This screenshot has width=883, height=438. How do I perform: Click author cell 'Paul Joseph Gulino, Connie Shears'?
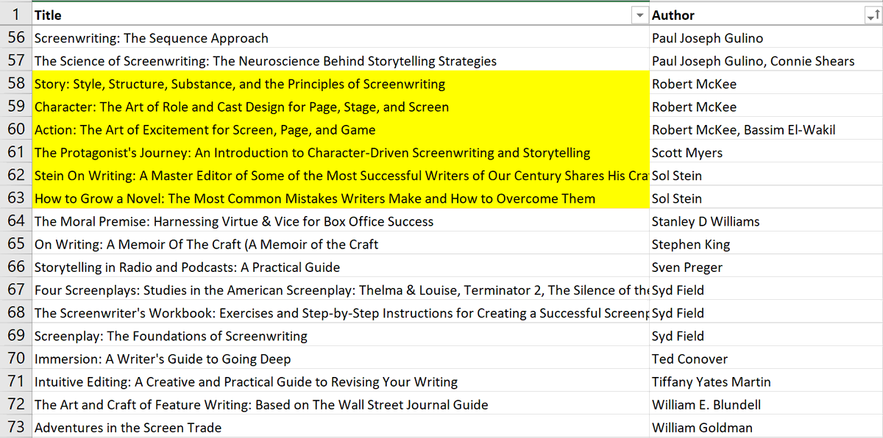tap(766, 61)
